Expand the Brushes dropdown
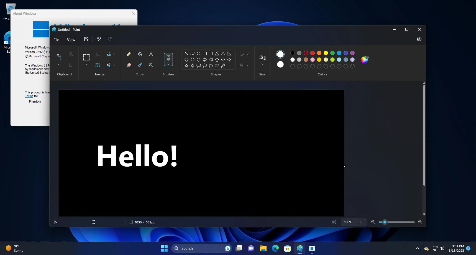The width and height of the screenshot is (476, 255). point(168,64)
